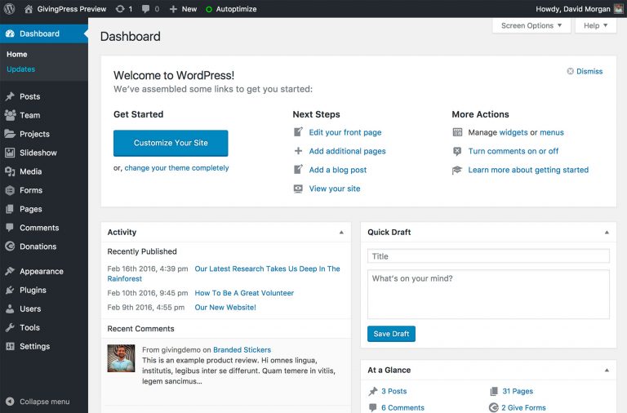Image resolution: width=627 pixels, height=413 pixels.
Task: Collapse the Quick Draft panel with its arrow
Action: (x=607, y=233)
